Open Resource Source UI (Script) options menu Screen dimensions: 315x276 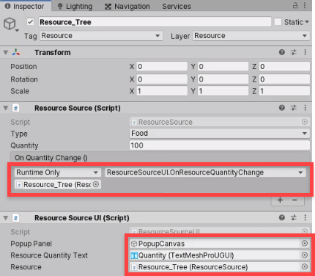coord(305,217)
